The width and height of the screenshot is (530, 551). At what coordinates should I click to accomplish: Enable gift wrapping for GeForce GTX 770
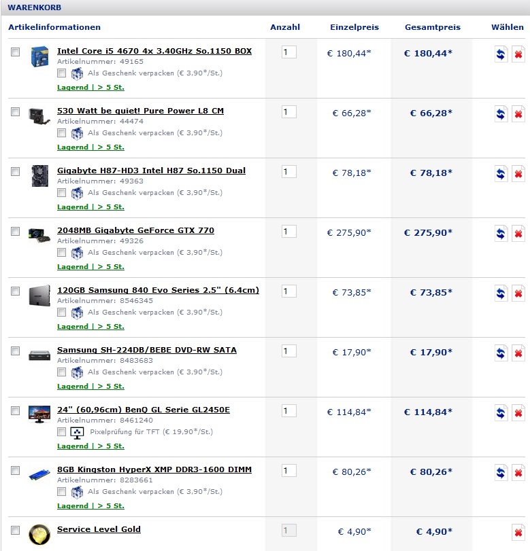62,252
